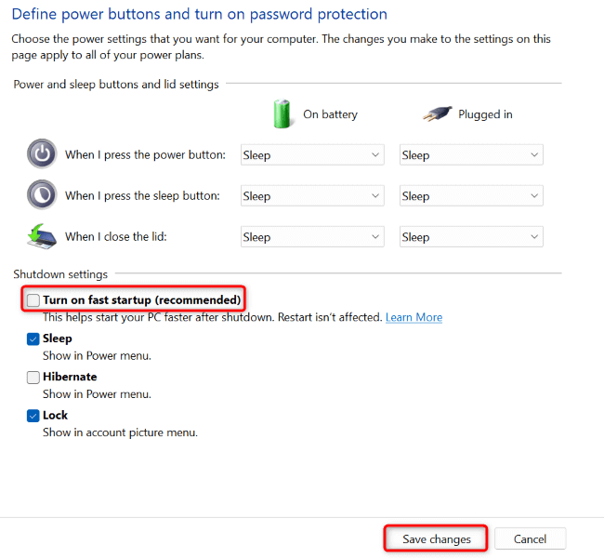Click the green battery icon
Screen dimensions: 604x558
(x=282, y=114)
